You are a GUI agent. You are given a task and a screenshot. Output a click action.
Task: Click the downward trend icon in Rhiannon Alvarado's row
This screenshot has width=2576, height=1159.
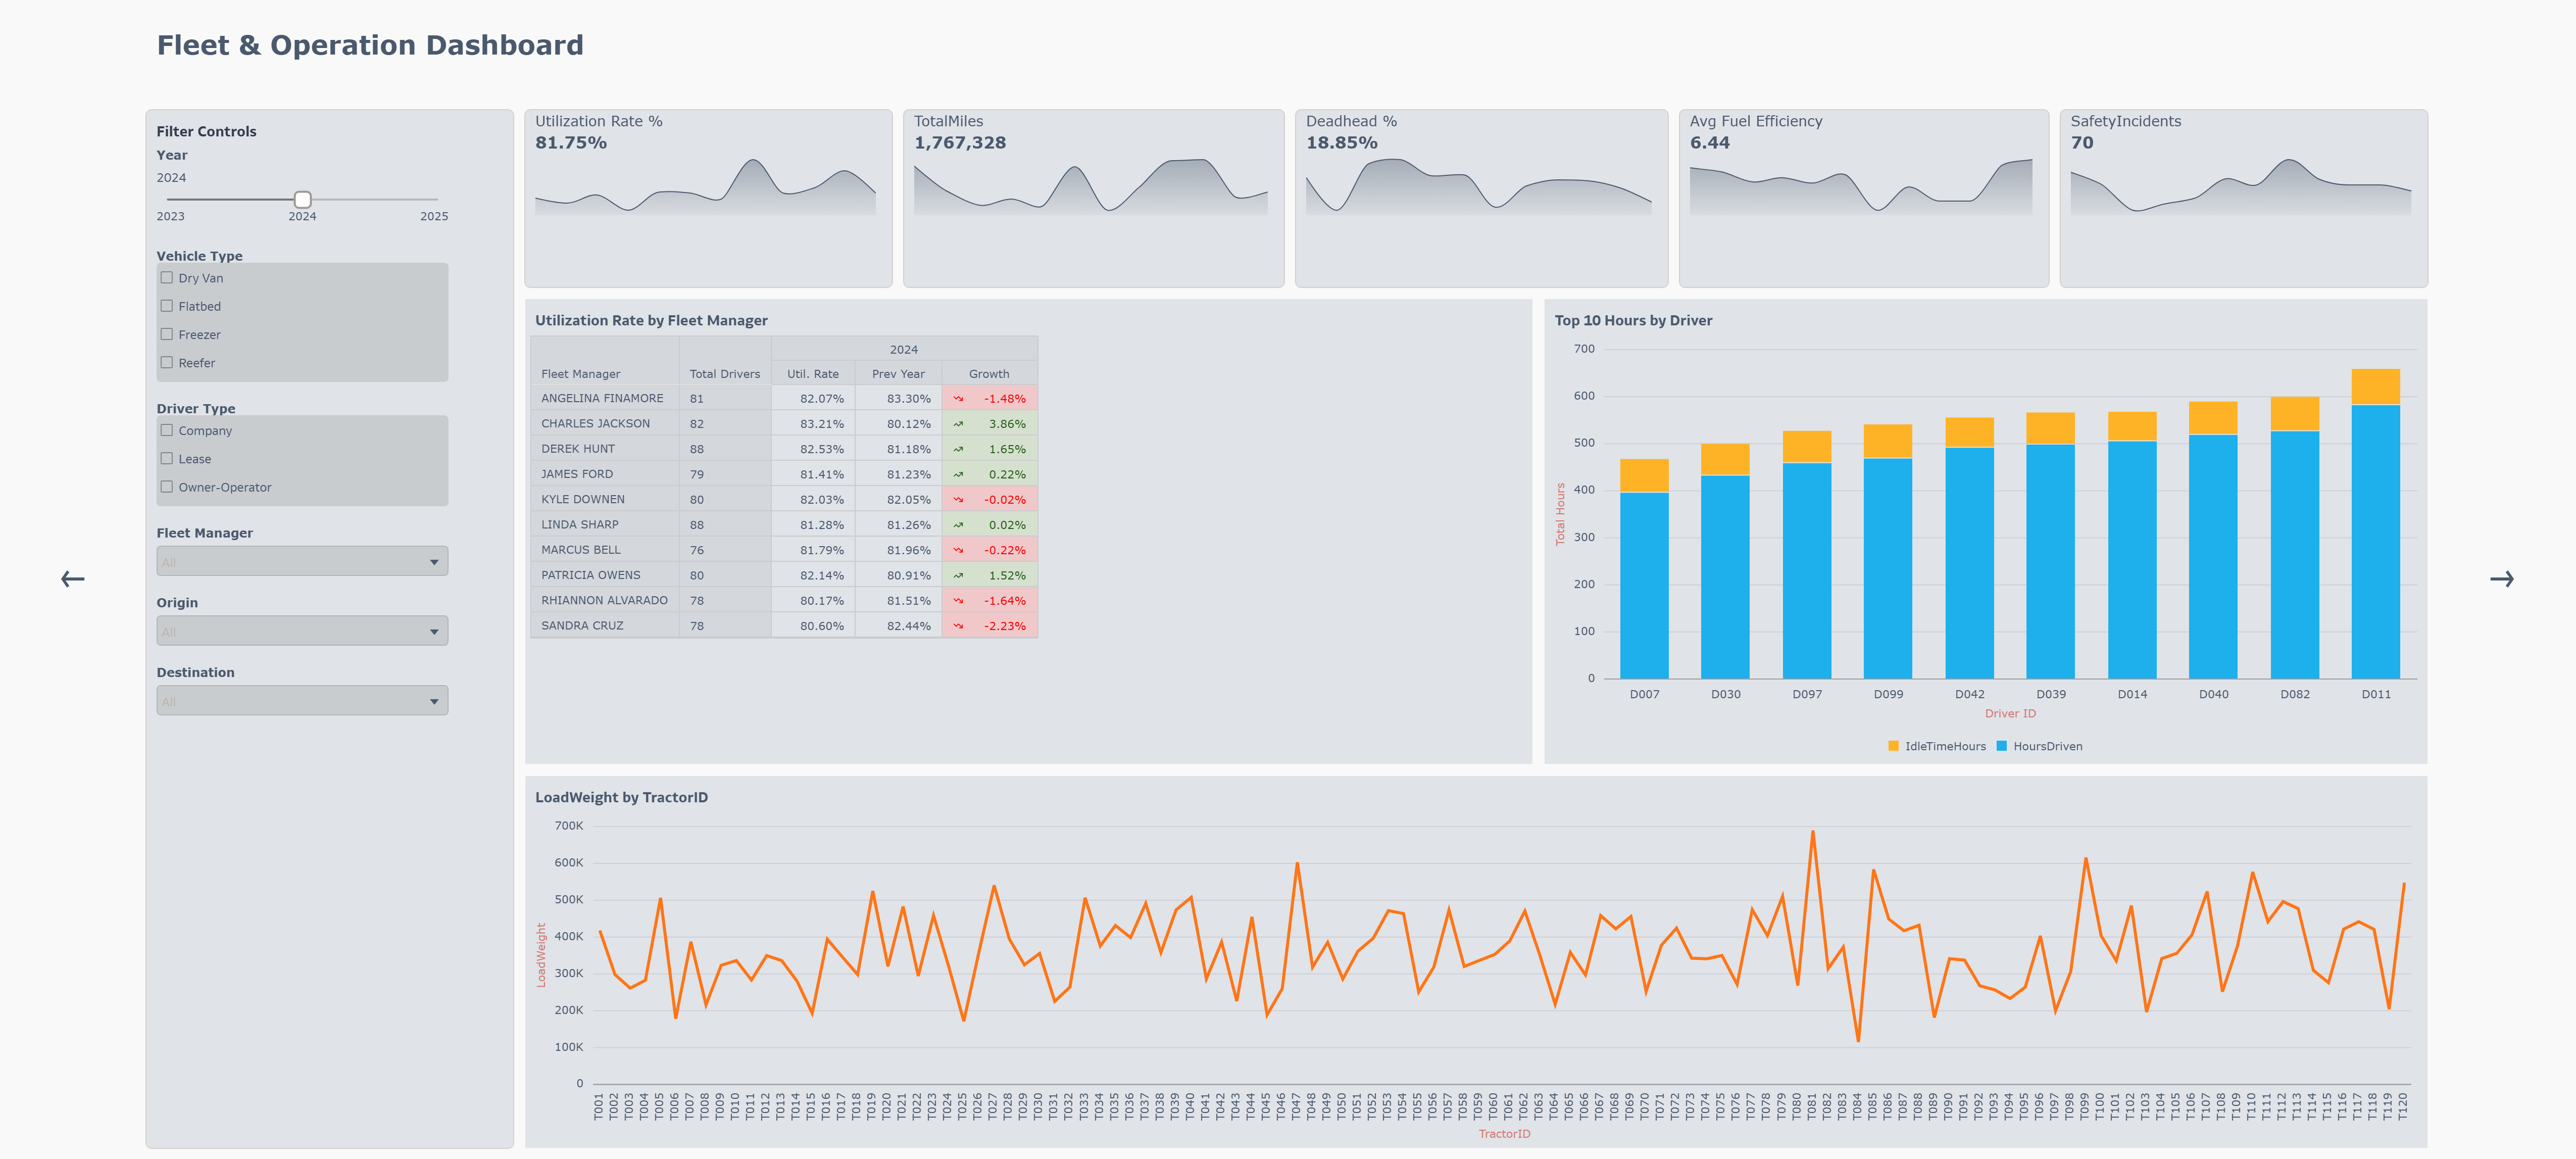(x=958, y=601)
